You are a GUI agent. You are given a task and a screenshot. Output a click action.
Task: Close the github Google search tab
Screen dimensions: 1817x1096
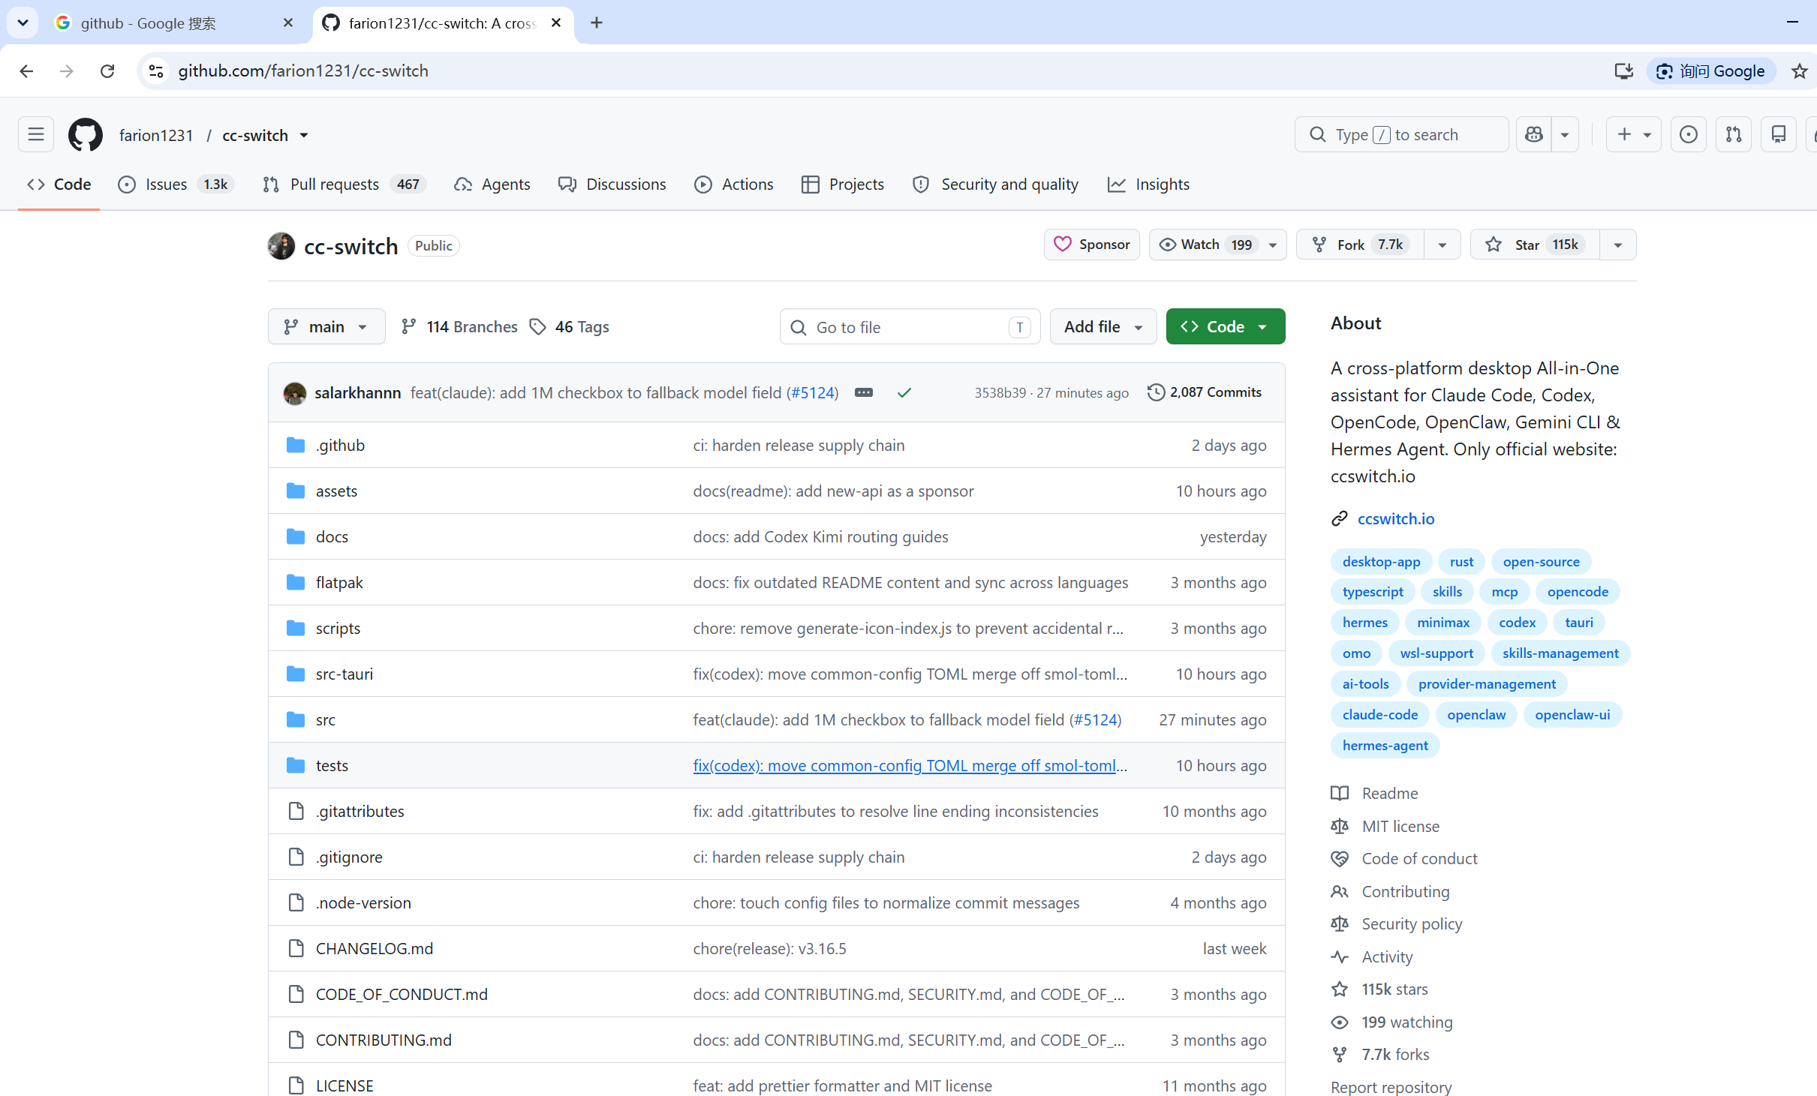tap(288, 23)
